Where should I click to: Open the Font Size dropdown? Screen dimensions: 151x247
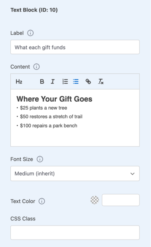(x=75, y=174)
